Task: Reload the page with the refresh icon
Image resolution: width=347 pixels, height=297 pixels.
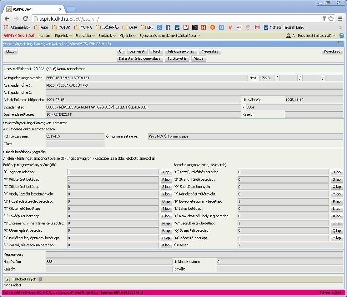Action: click(26, 19)
